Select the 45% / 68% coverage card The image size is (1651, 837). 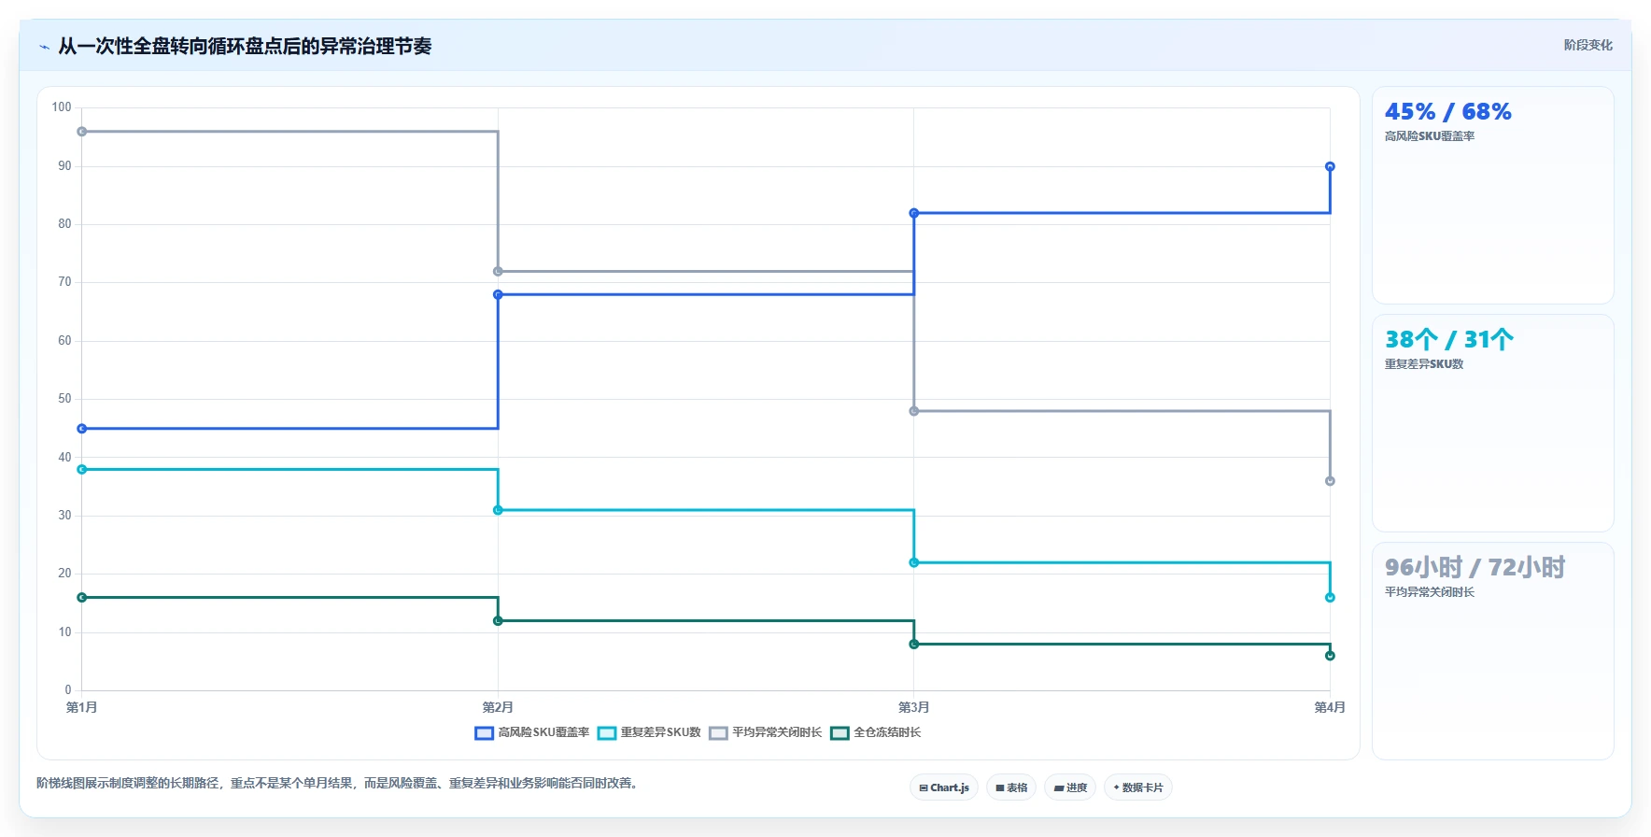[x=1493, y=195]
